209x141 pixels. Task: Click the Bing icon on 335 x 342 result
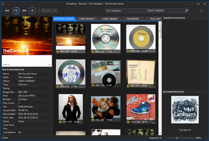point(128,122)
